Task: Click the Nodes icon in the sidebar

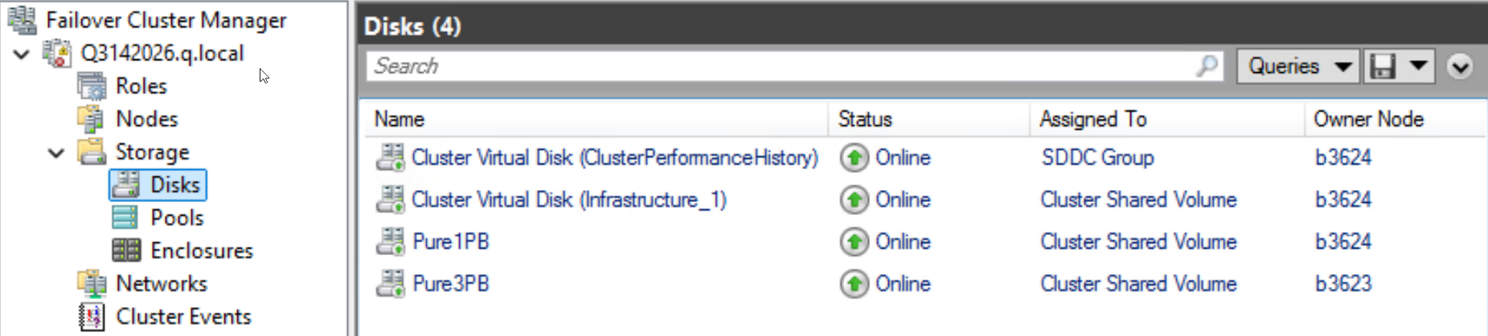Action: tap(92, 119)
